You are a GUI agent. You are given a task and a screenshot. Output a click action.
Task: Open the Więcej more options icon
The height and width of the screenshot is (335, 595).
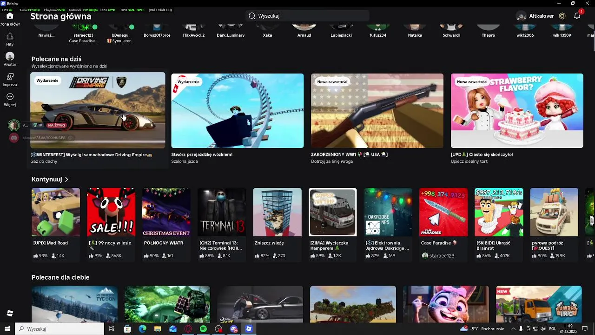click(10, 97)
